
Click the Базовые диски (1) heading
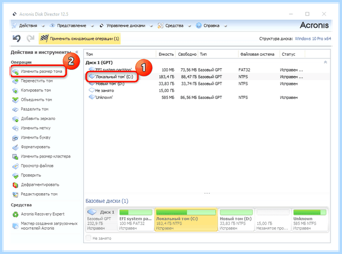(107, 201)
